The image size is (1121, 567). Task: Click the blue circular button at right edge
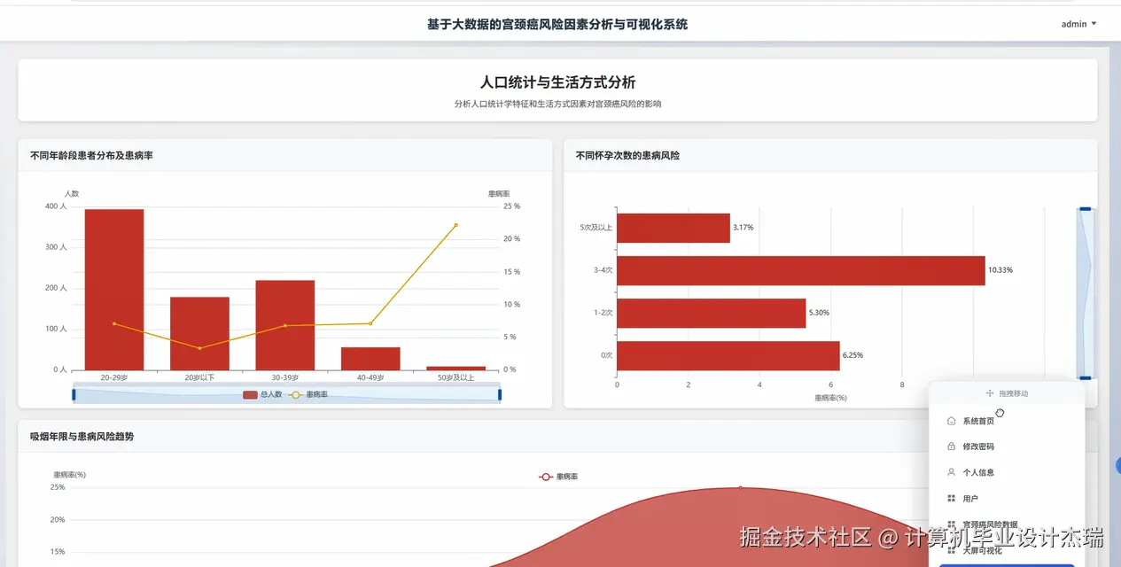[x=1118, y=464]
